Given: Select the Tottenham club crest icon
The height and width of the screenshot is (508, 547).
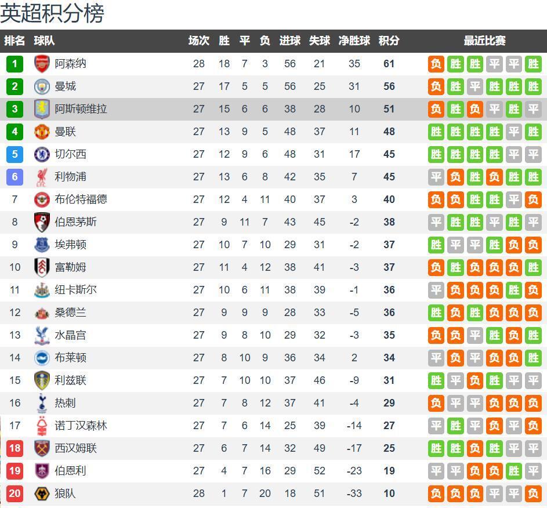Looking at the screenshot, I should (42, 403).
